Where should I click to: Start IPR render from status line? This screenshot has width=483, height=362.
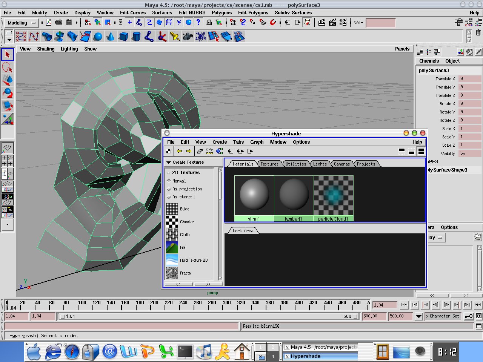[x=332, y=22]
